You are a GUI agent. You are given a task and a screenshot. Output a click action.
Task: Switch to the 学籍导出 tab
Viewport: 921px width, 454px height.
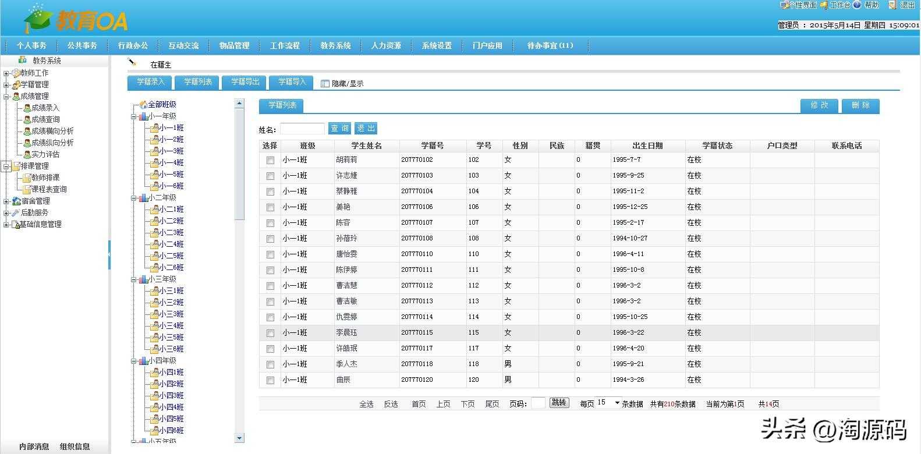(x=245, y=82)
